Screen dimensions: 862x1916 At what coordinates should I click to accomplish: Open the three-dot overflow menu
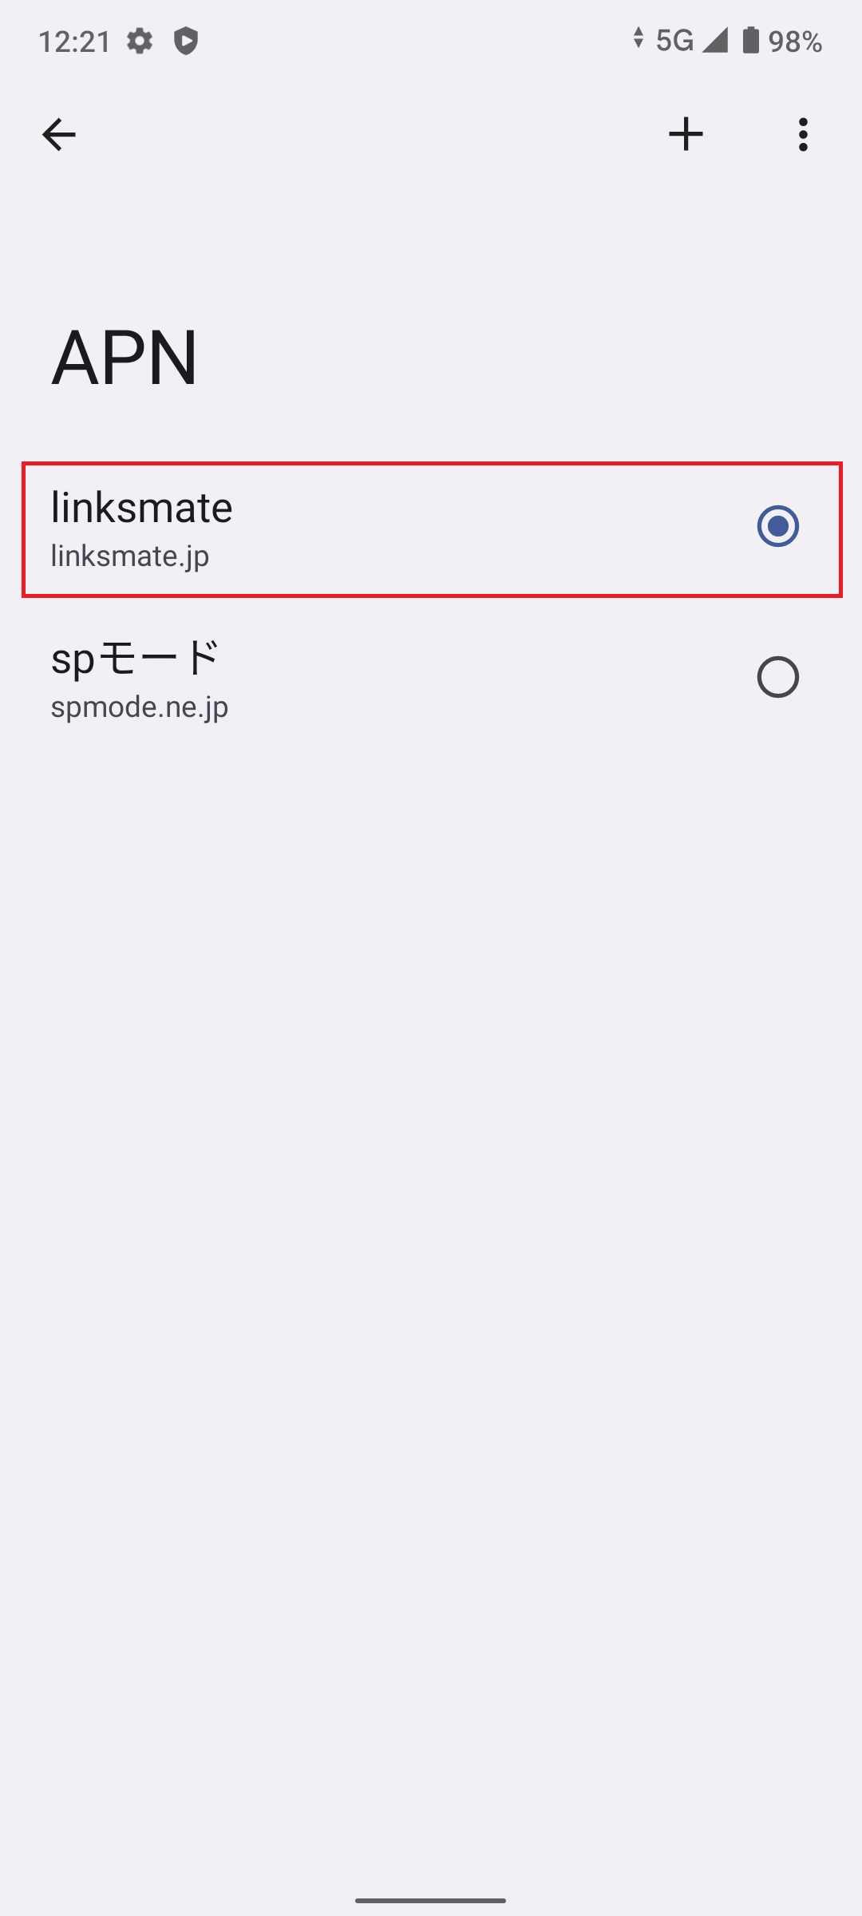tap(803, 134)
